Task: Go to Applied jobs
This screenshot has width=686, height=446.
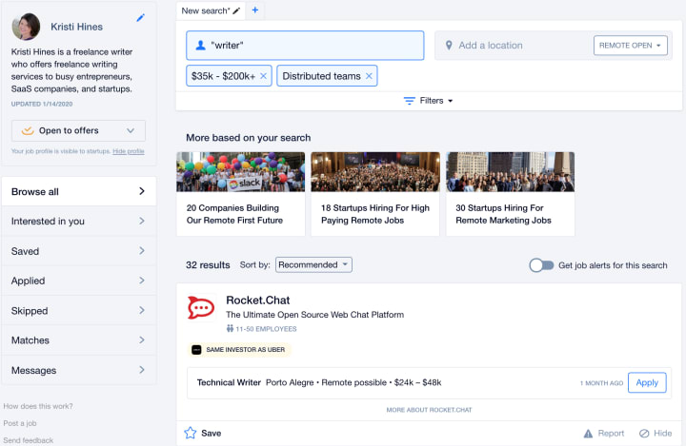Action: click(79, 281)
